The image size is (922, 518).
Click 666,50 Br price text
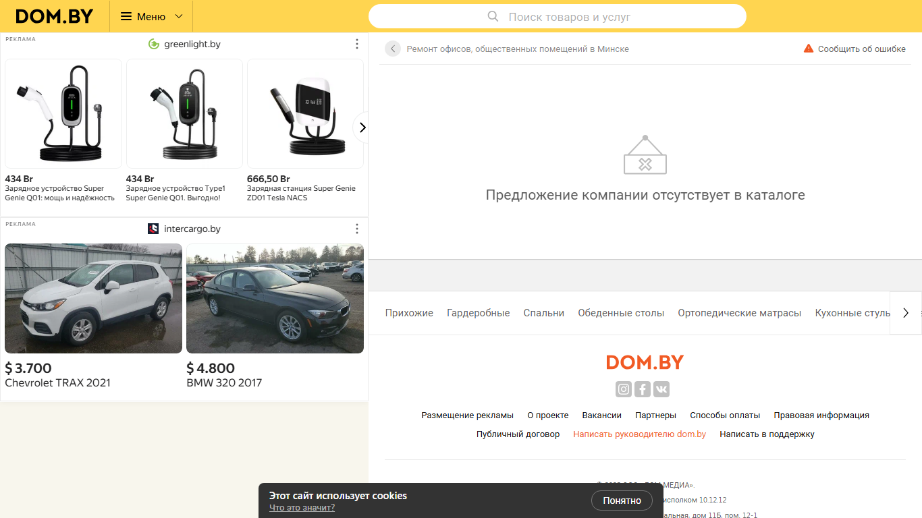tap(269, 179)
